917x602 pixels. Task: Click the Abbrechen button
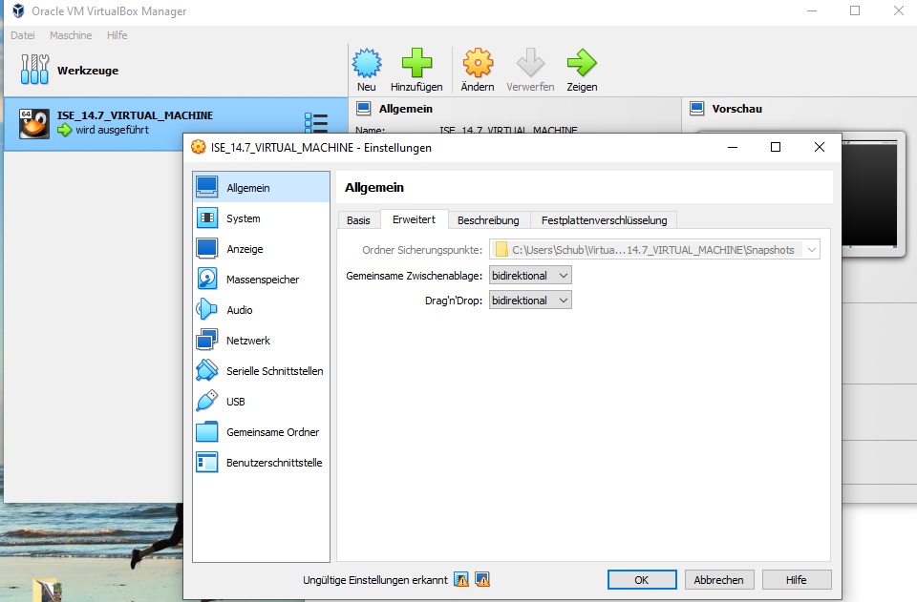point(718,580)
